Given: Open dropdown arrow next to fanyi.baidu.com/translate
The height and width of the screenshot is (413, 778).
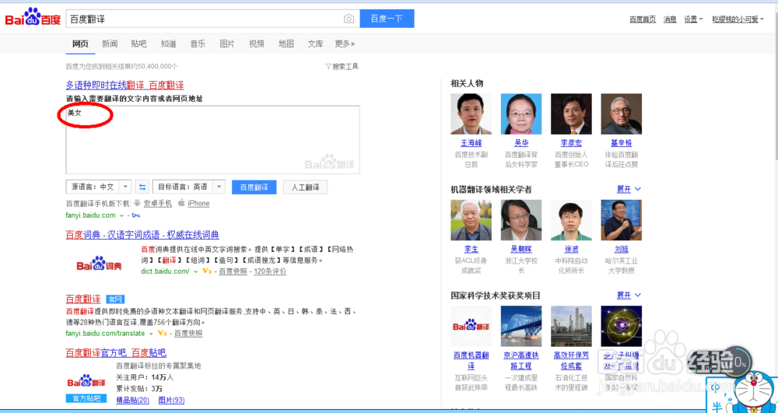Looking at the screenshot, I should click(151, 334).
